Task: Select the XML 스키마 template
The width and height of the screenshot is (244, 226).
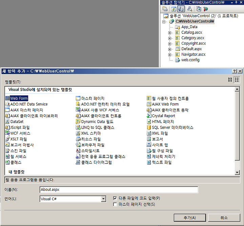Action: click(88, 133)
